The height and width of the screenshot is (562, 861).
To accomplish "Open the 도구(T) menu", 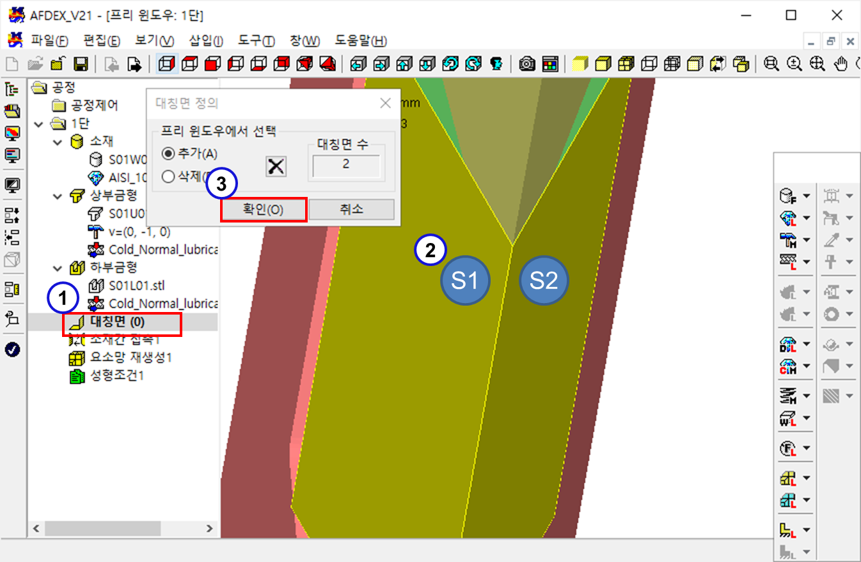I will tap(257, 41).
